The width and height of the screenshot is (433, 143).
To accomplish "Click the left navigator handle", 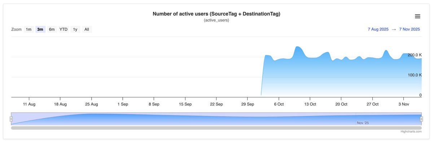I will point(11,119).
